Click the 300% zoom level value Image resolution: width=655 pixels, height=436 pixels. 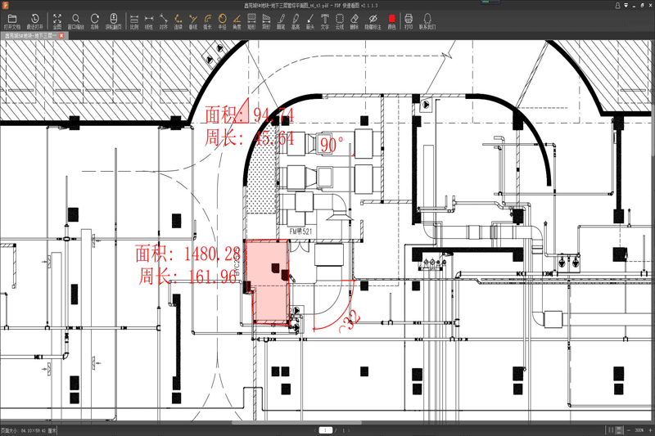pos(639,430)
